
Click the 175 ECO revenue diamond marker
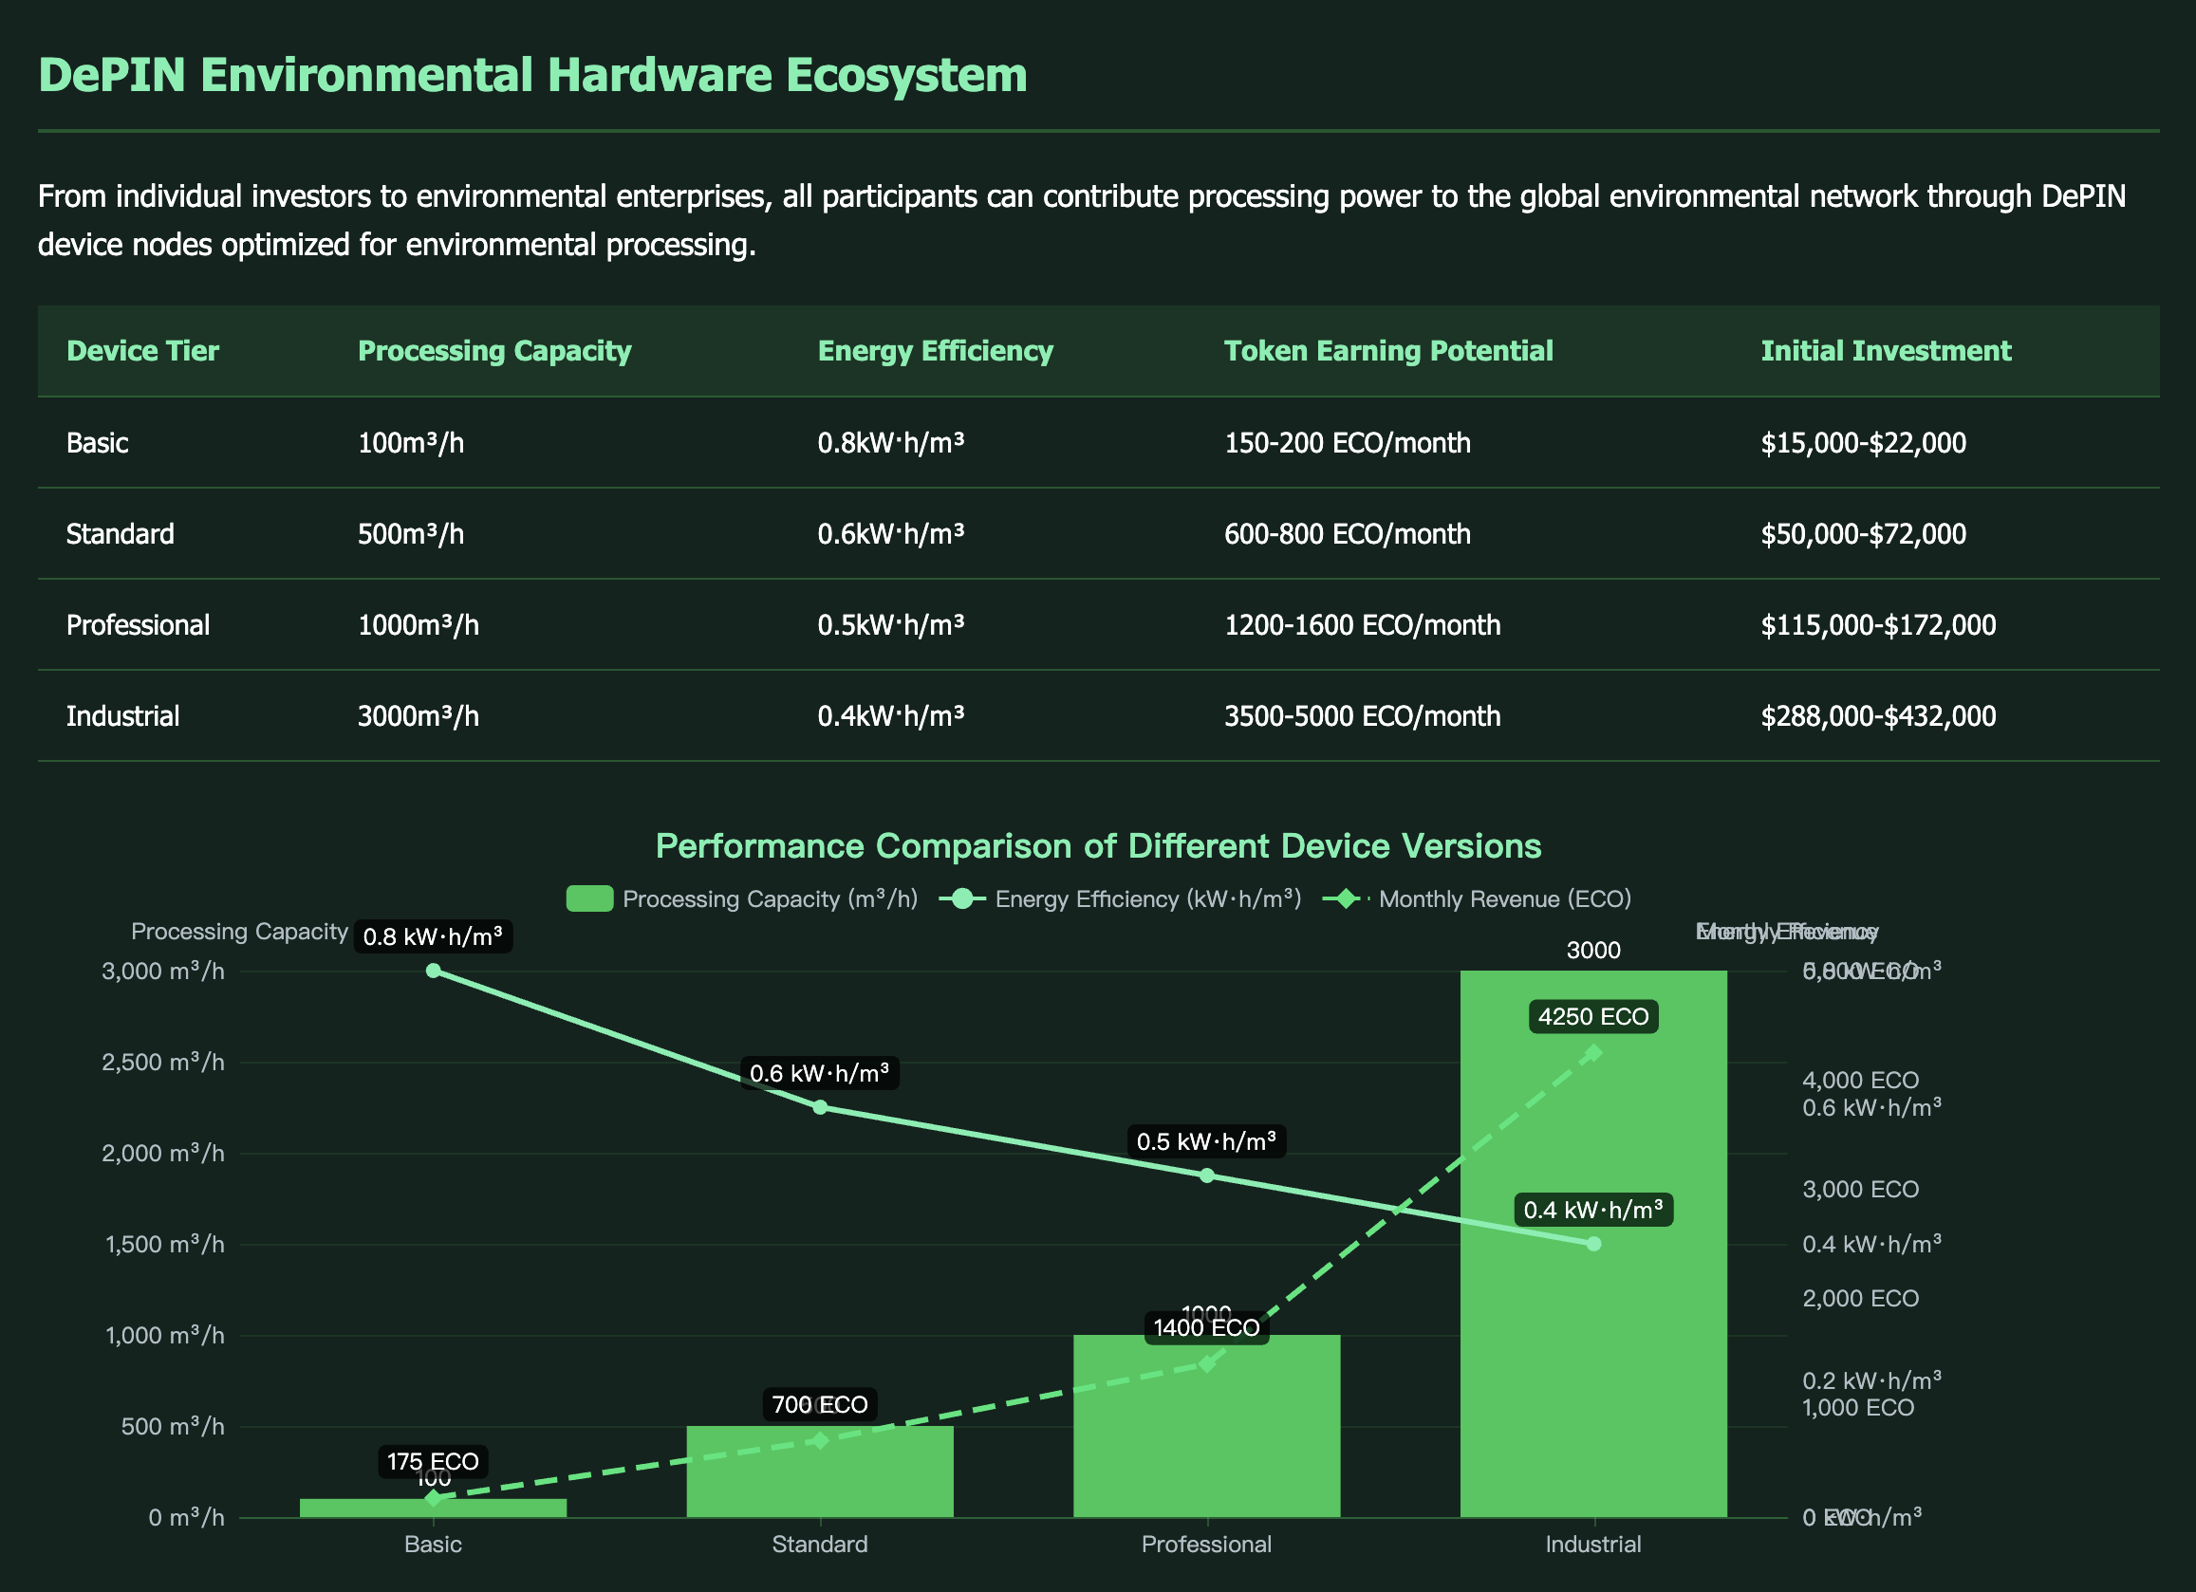point(433,1498)
